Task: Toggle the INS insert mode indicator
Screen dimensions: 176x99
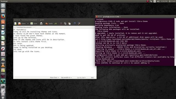Action: 92,78
